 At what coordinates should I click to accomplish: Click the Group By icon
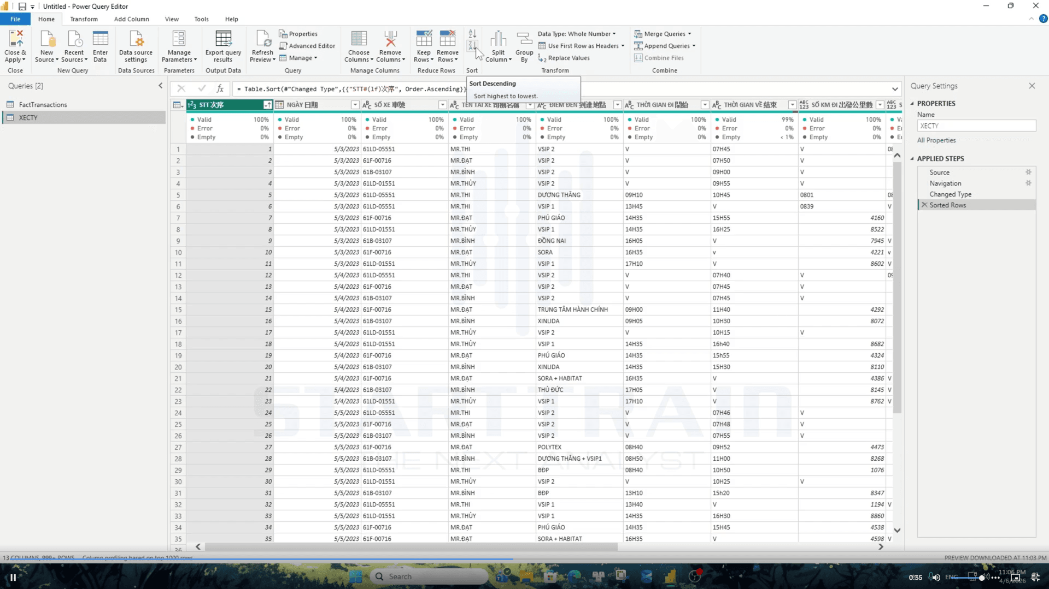[x=524, y=39]
